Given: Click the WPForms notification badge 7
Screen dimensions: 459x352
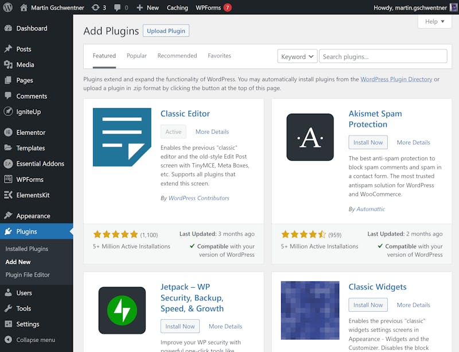Looking at the screenshot, I should pyautogui.click(x=227, y=7).
